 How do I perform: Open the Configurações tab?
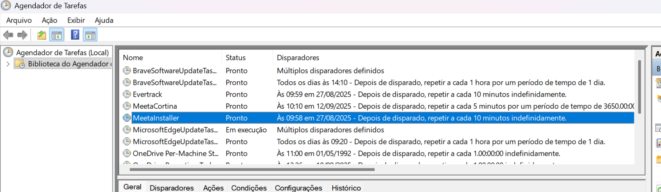[x=298, y=188]
